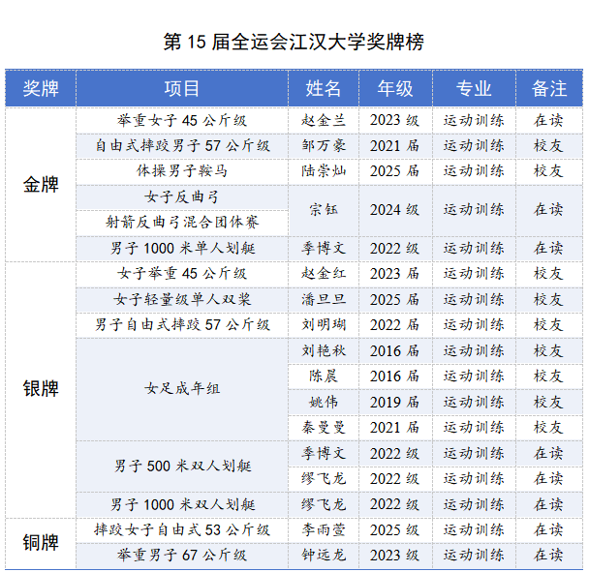Click the 银牌 merged row cell
This screenshot has width=589, height=572.
[41, 388]
